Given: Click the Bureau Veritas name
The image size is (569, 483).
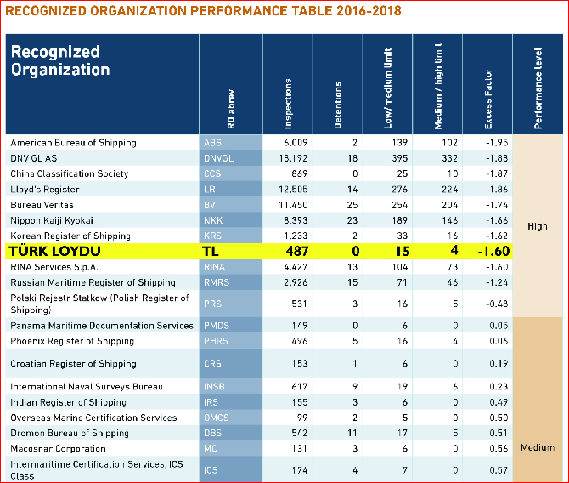Looking at the screenshot, I should pyautogui.click(x=42, y=205).
